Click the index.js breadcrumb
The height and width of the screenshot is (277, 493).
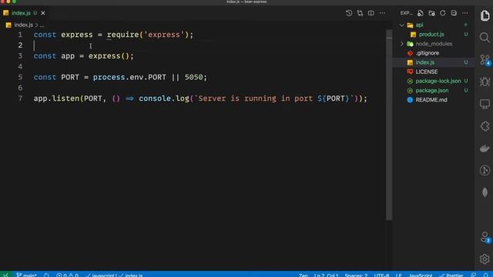pyautogui.click(x=23, y=25)
